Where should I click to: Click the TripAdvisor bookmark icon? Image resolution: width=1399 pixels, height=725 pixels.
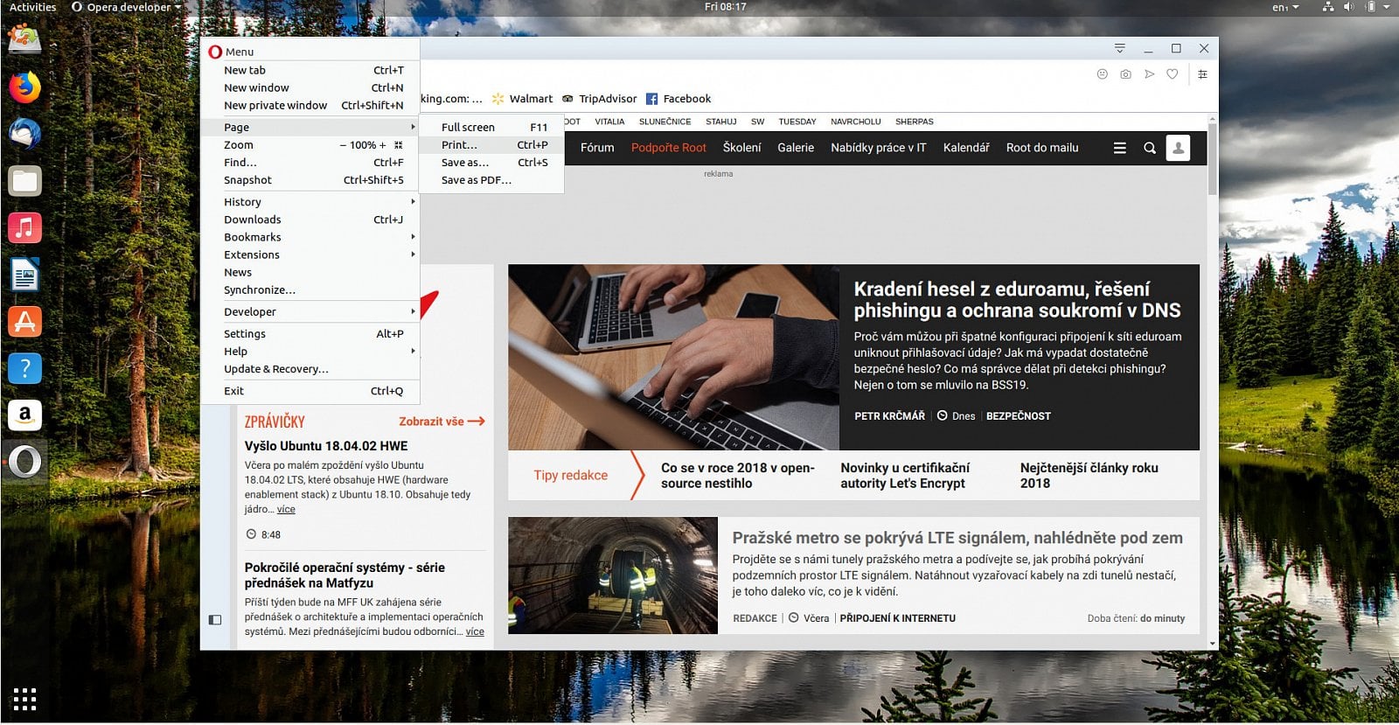(x=567, y=99)
